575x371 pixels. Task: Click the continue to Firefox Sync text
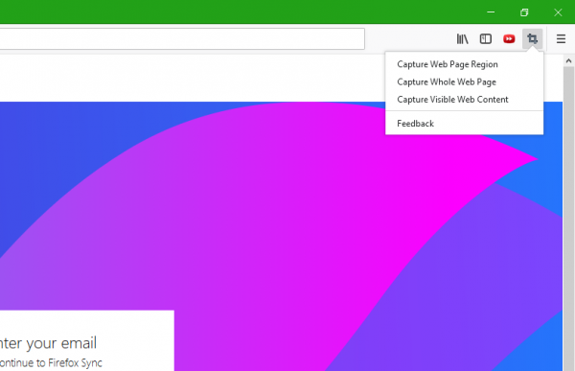point(51,363)
